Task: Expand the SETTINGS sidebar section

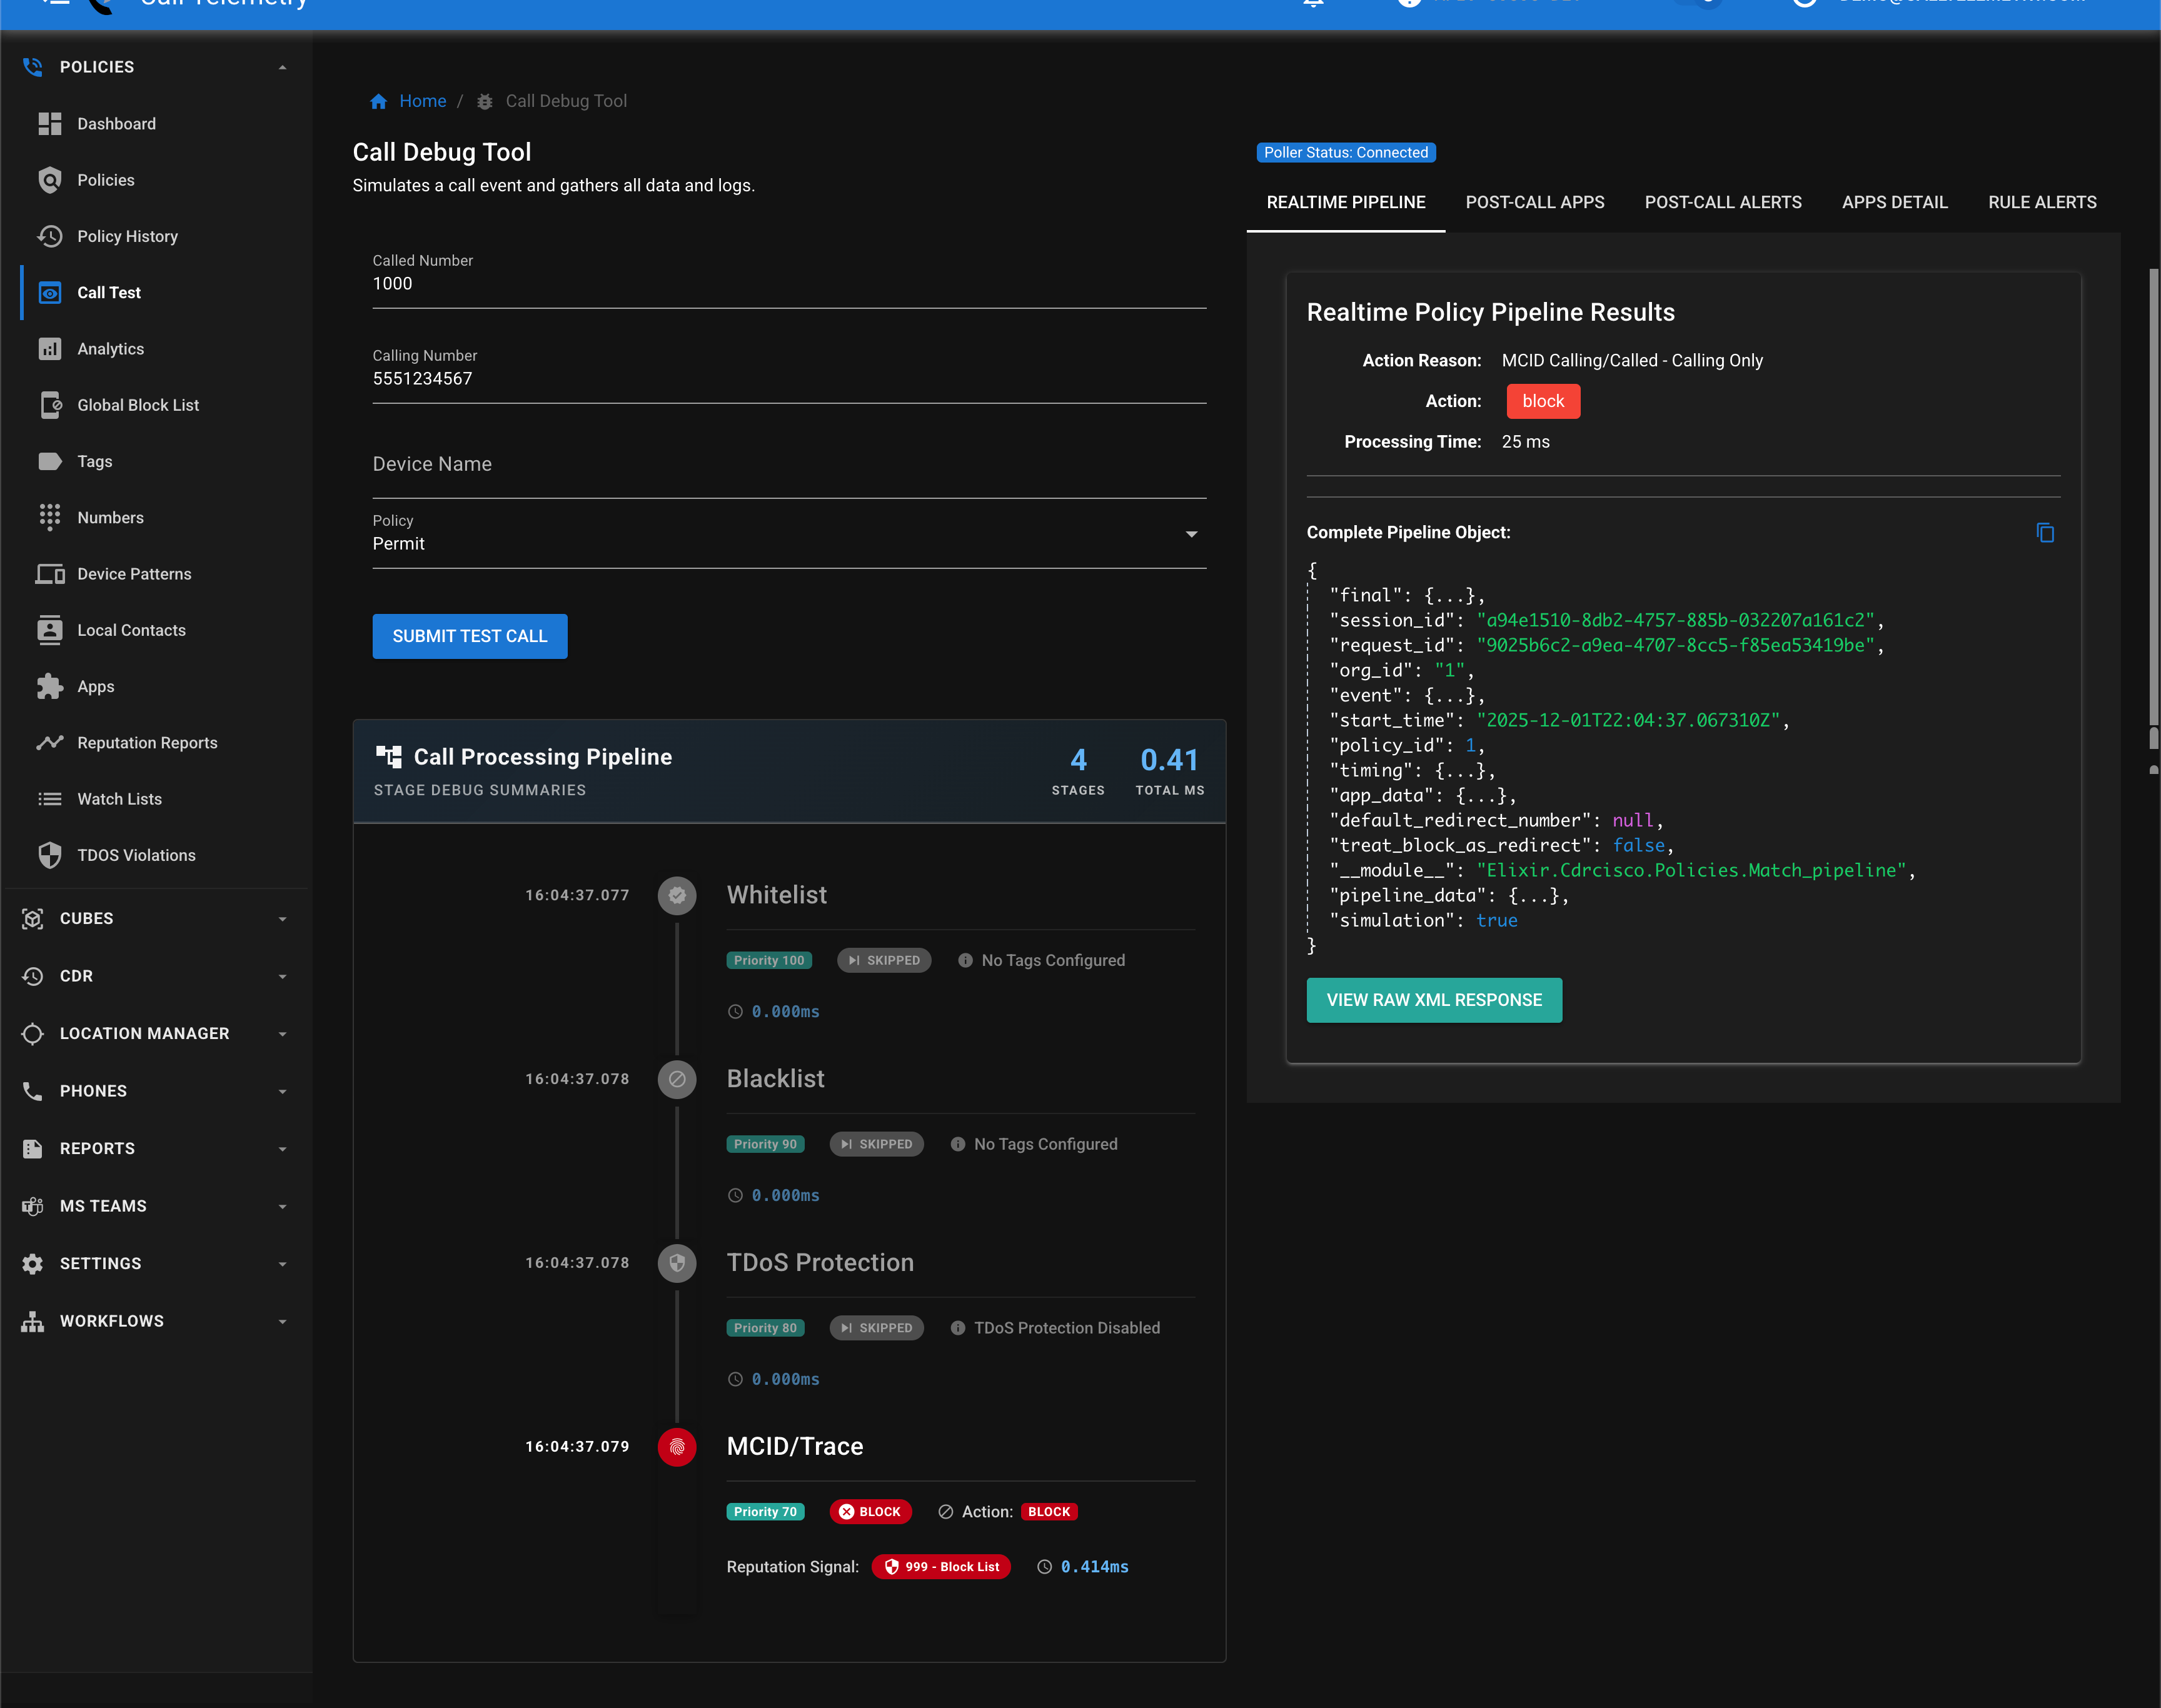Action: (x=155, y=1264)
